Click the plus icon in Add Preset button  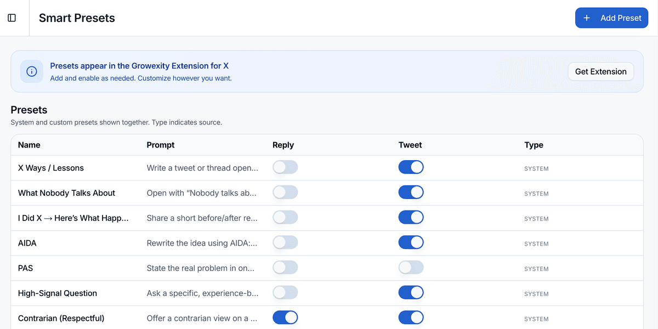tap(587, 18)
